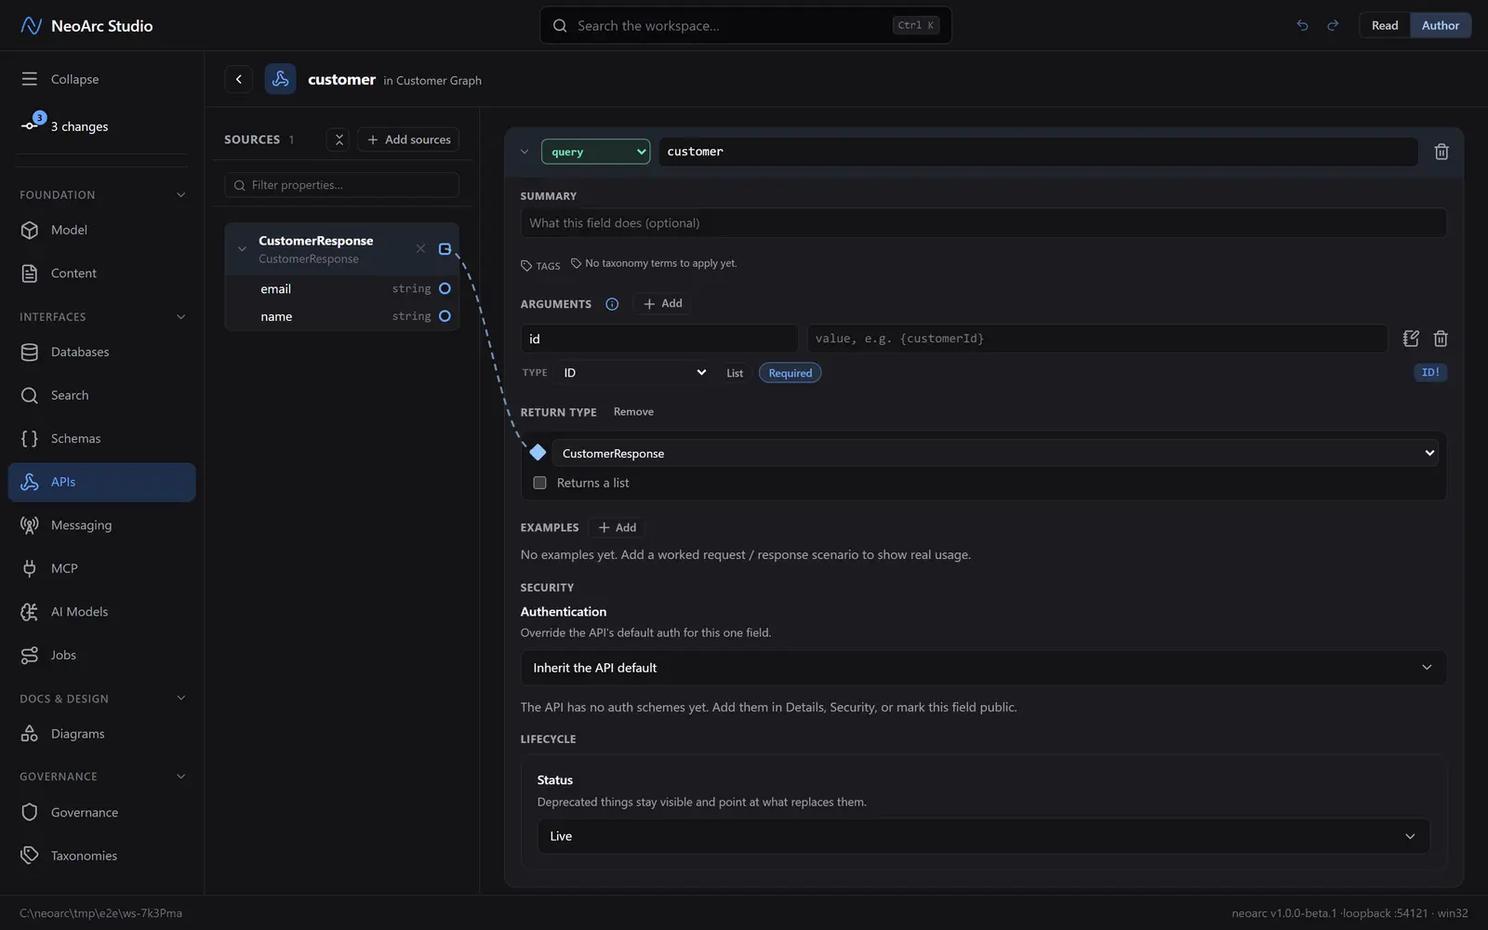Open the MCP plug icon
Screen dimensions: 1488x930
(30, 568)
